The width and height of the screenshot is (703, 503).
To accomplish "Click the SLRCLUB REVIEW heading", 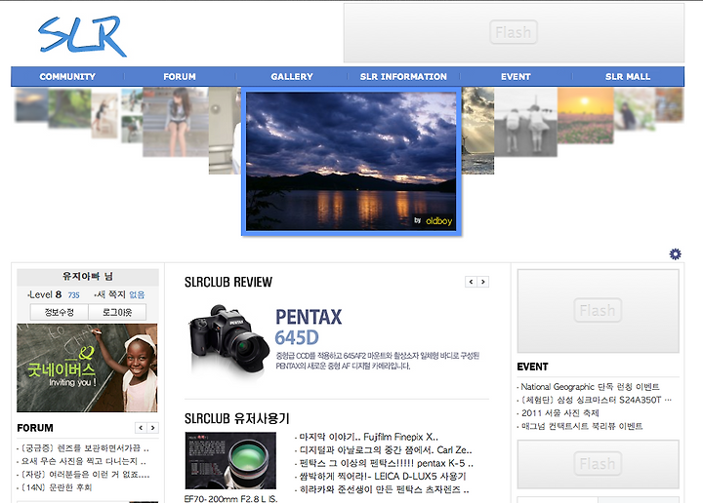I will point(228,282).
